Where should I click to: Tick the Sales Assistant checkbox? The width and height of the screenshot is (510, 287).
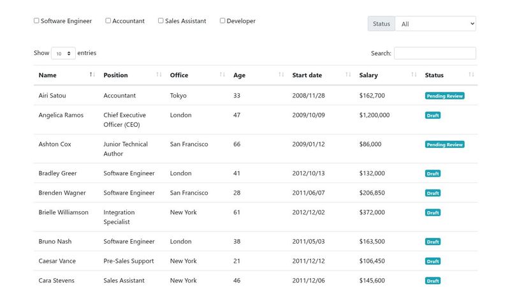[161, 20]
